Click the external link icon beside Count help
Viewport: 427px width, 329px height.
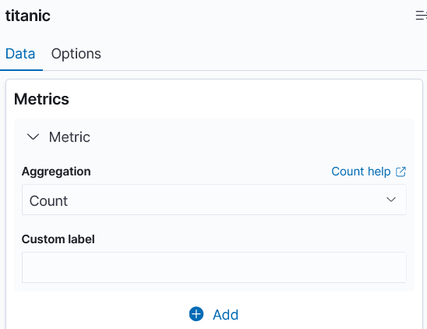coord(401,172)
